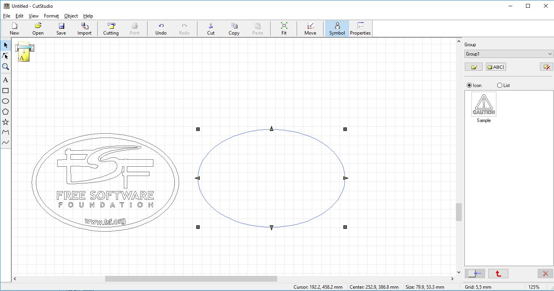Click the ellipse's top-left corner handle
Viewport: 554px width, 291px height.
click(198, 129)
